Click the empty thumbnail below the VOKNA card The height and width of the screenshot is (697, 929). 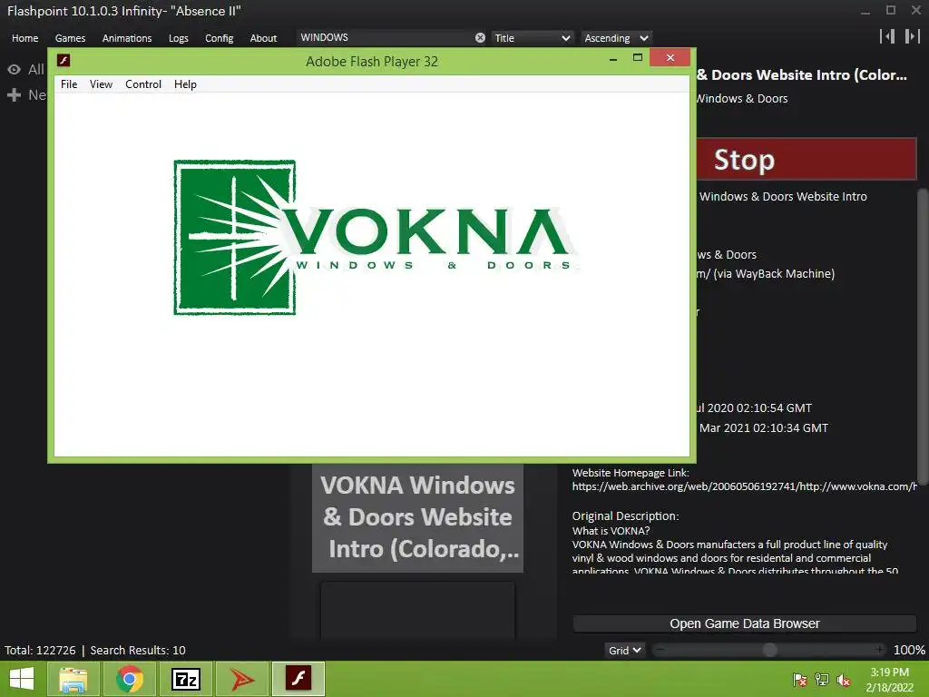(x=417, y=611)
